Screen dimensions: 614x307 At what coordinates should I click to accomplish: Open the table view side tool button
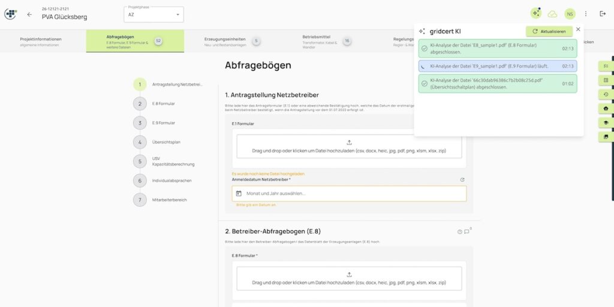tap(606, 80)
